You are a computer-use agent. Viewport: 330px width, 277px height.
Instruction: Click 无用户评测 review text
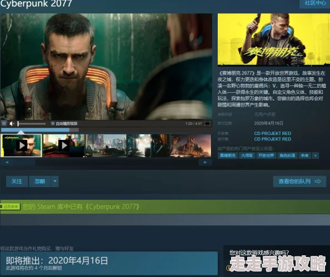[264, 114]
